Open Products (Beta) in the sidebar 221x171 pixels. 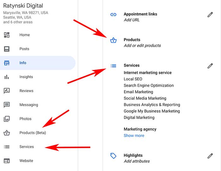pyautogui.click(x=33, y=133)
